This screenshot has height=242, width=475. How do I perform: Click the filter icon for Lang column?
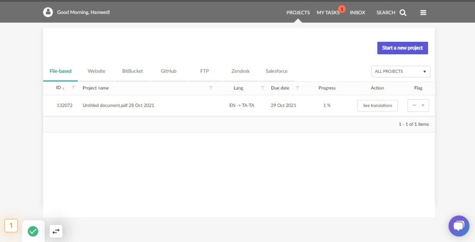tap(263, 88)
